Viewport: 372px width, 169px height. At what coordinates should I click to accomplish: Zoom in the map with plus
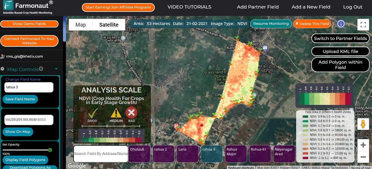coord(363,145)
